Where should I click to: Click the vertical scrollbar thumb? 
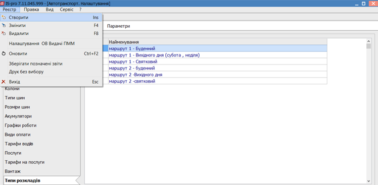[368, 46]
